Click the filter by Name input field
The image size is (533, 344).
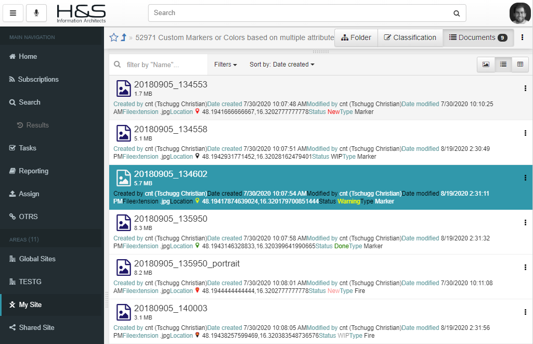tap(164, 65)
